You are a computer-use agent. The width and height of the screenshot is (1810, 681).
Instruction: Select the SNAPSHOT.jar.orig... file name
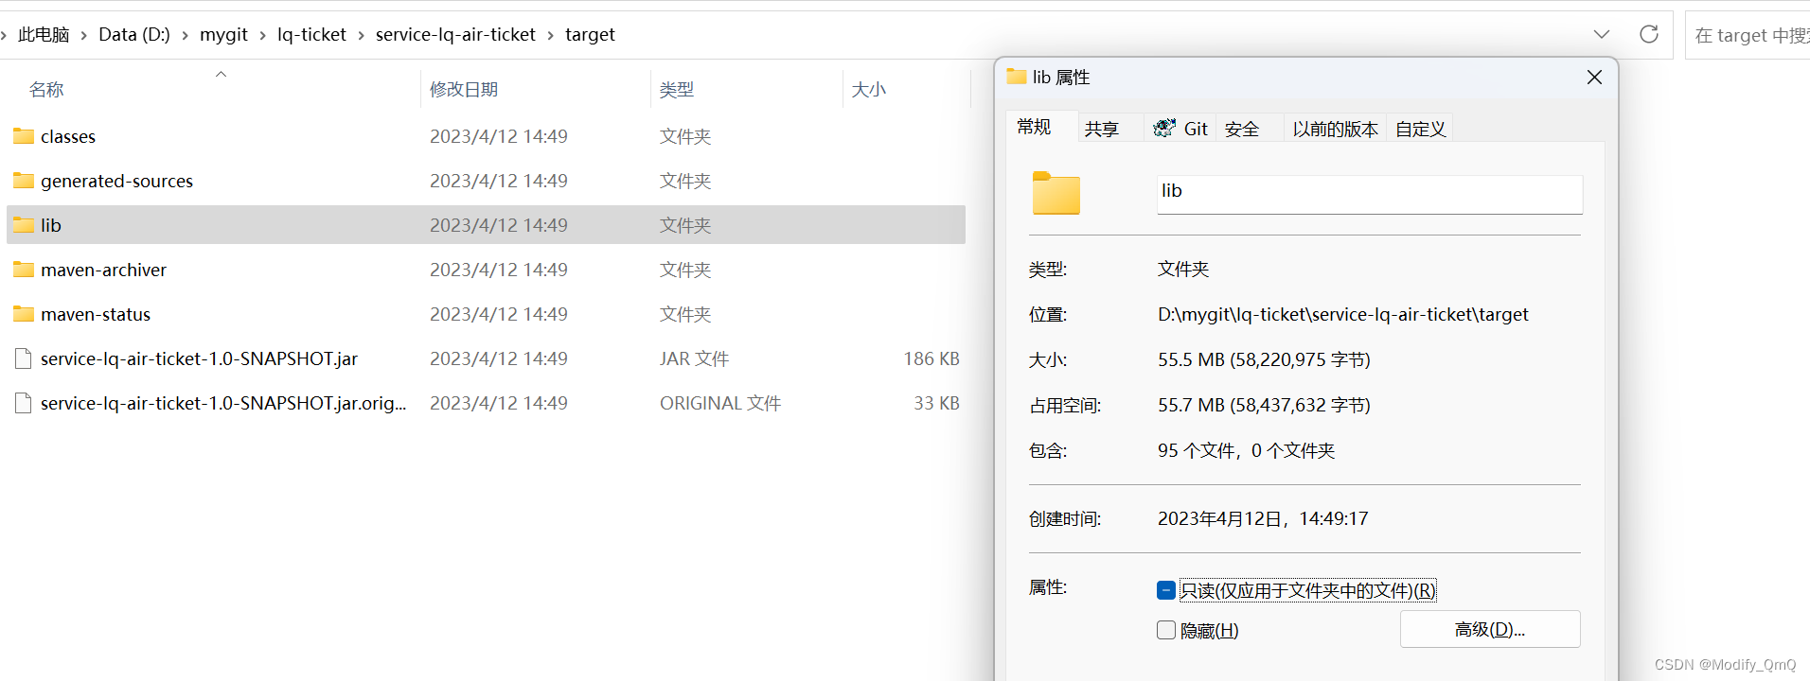click(x=223, y=403)
